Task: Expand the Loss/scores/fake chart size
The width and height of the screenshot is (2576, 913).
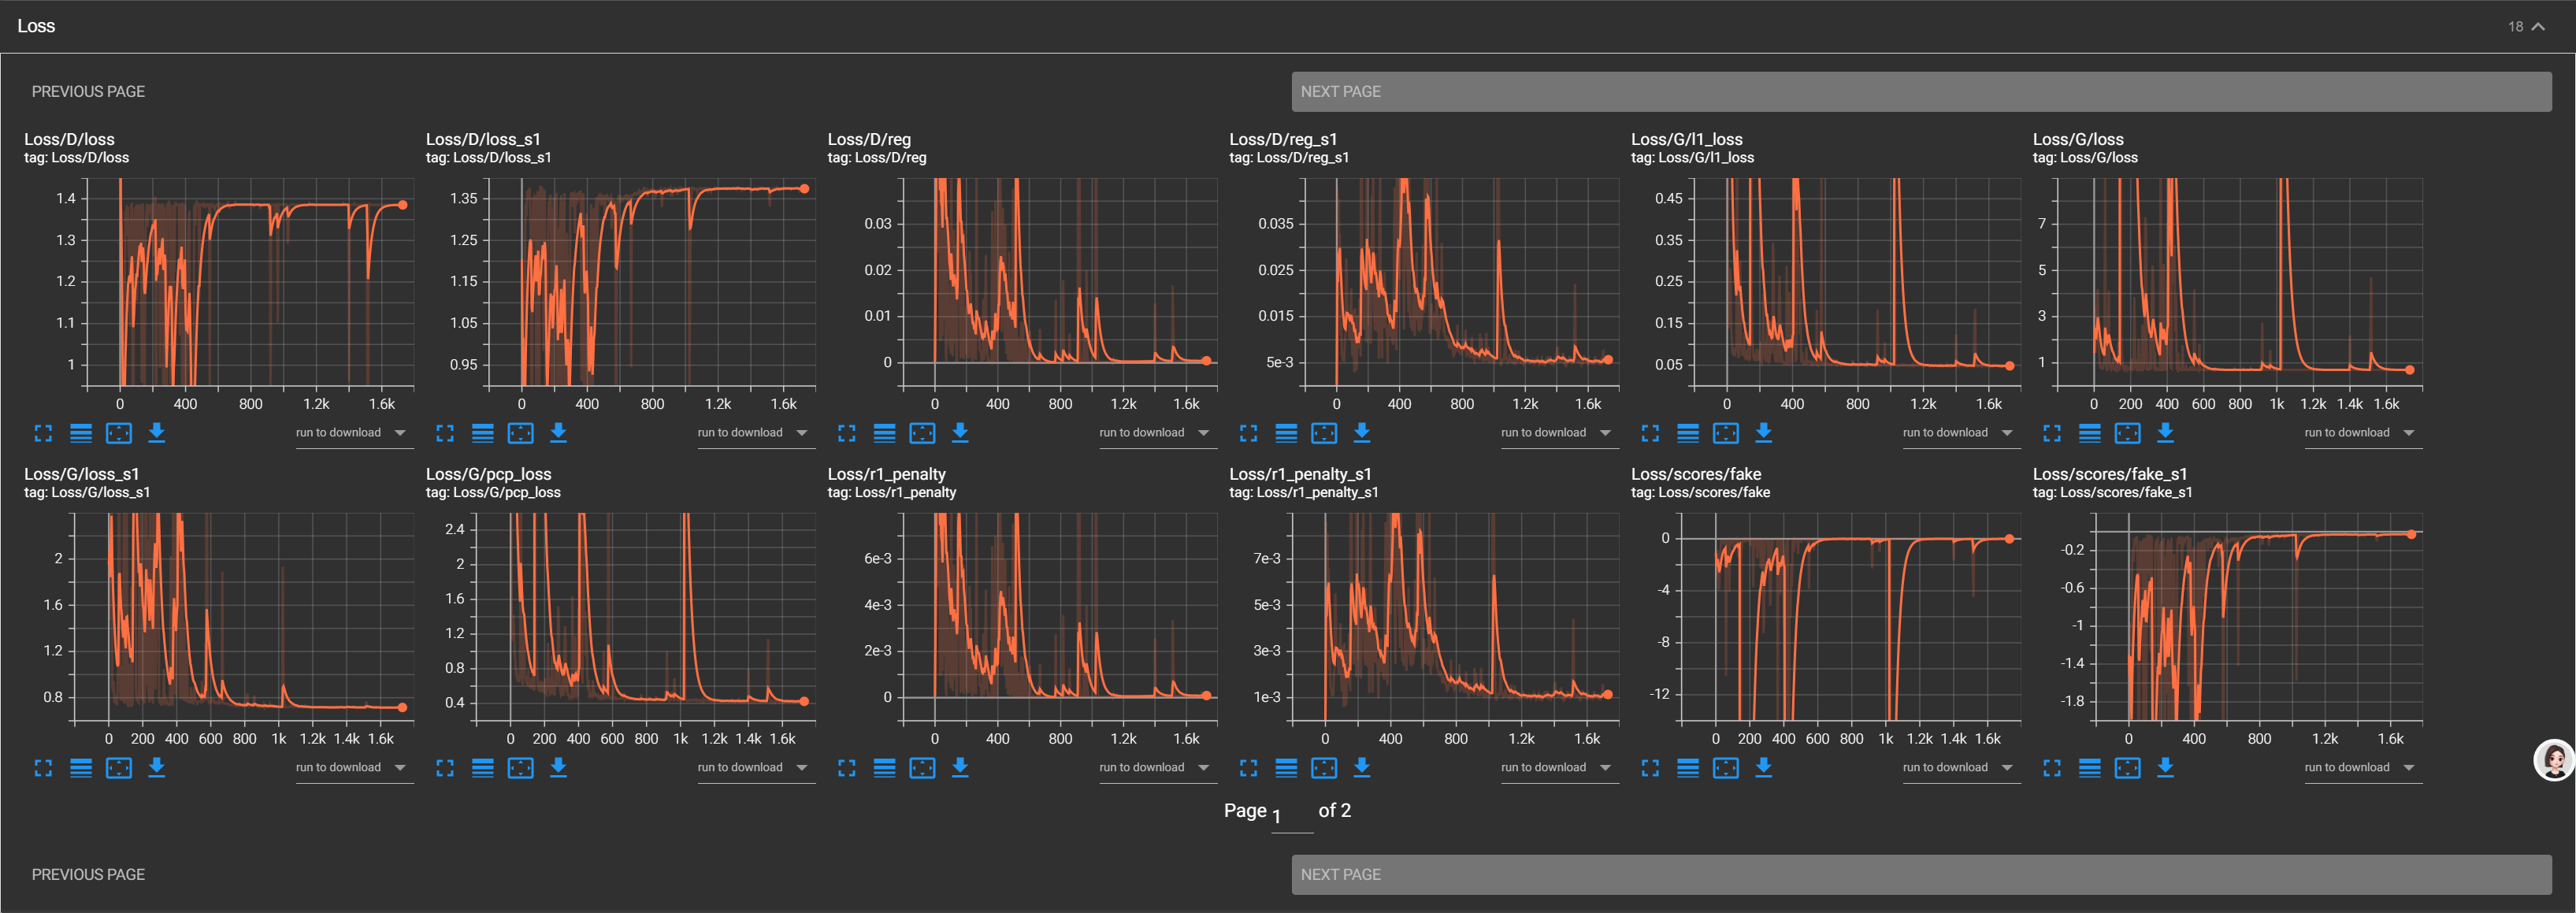Action: coord(1650,768)
